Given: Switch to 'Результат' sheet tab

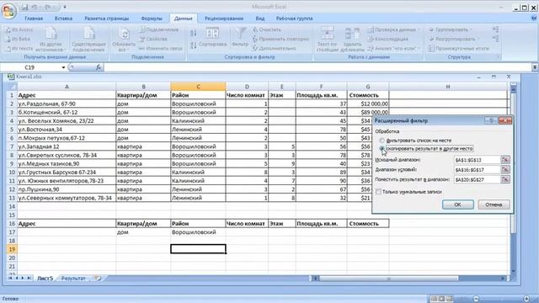Looking at the screenshot, I should [73, 279].
